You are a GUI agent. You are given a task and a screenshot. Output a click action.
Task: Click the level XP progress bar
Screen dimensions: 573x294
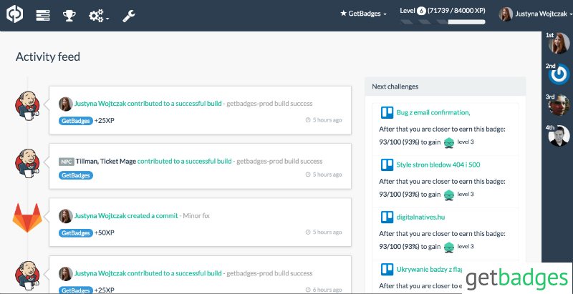(442, 21)
